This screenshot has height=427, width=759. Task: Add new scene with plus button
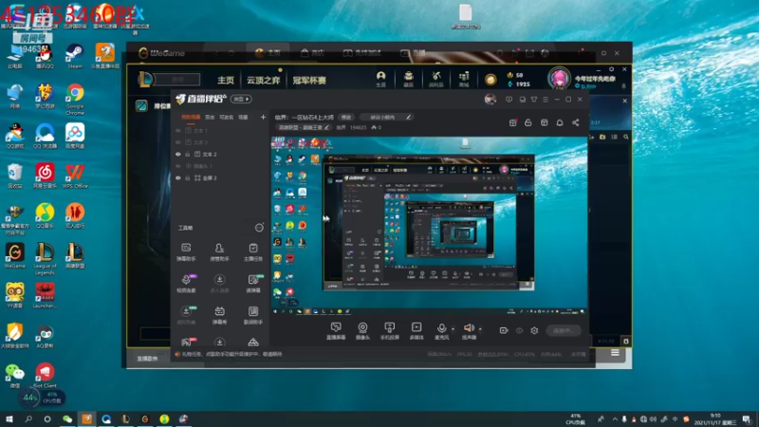(263, 117)
